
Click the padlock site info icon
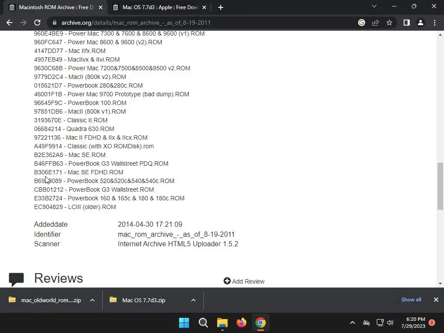point(55,23)
